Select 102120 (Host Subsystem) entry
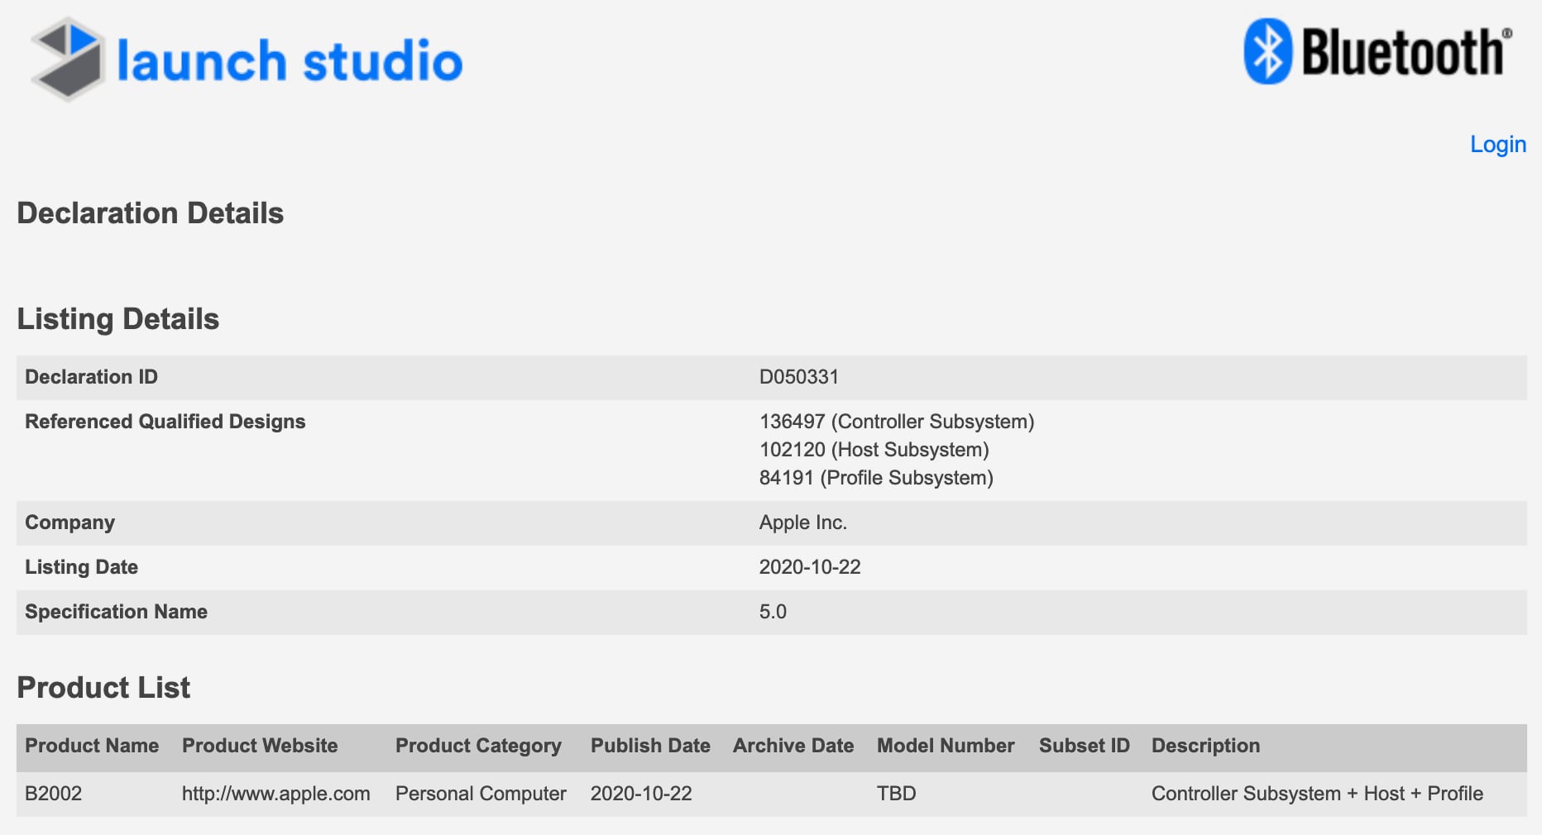The width and height of the screenshot is (1542, 835). pyautogui.click(x=874, y=450)
